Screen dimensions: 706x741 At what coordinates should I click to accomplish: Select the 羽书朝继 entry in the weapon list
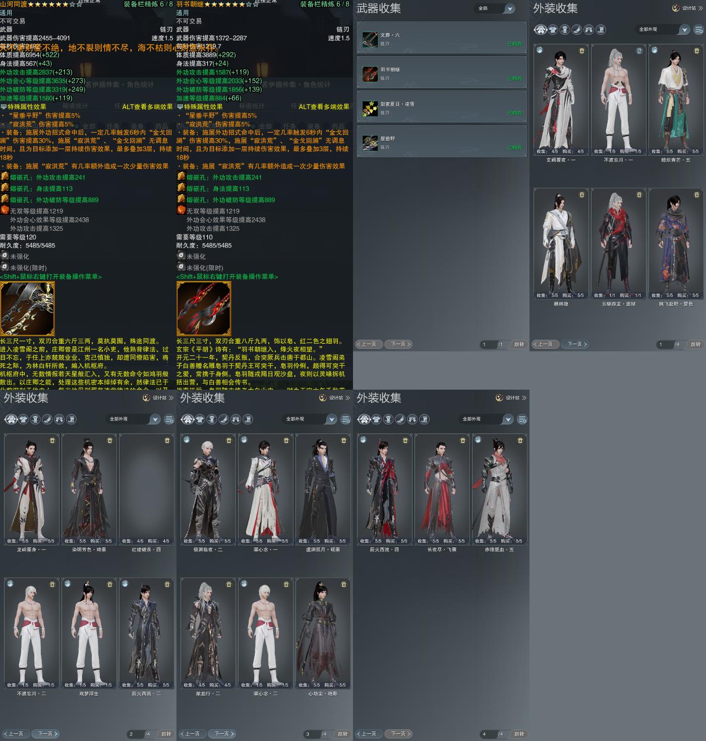tap(442, 74)
